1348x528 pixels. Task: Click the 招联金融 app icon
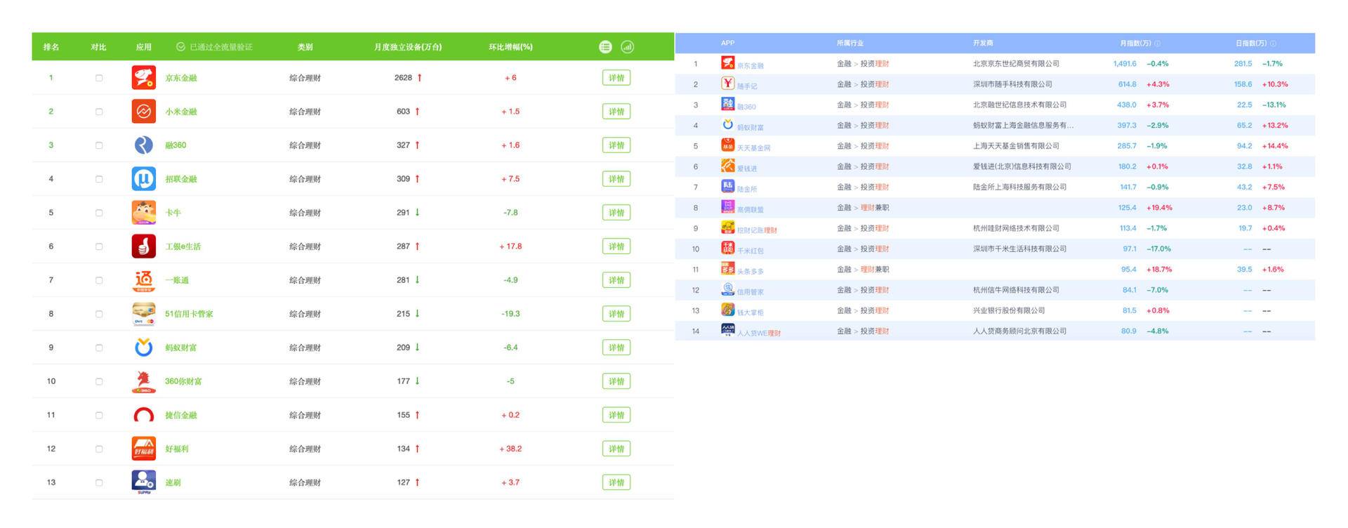pos(144,178)
